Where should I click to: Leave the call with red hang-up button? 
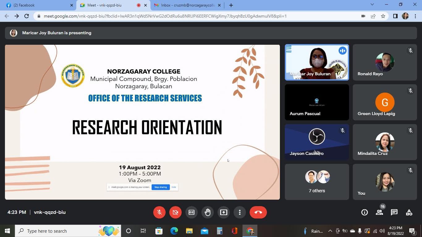(x=258, y=212)
